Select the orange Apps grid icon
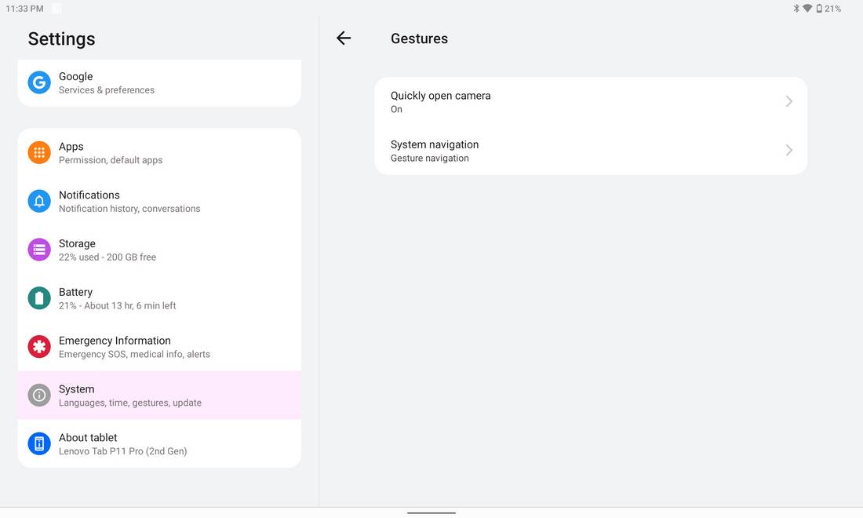863x518 pixels. pos(39,153)
